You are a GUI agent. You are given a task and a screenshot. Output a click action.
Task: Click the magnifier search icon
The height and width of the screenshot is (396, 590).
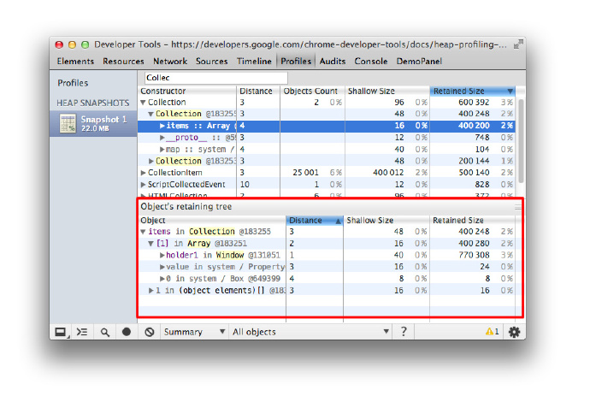(105, 332)
